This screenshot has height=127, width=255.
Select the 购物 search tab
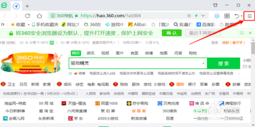[x=193, y=53]
